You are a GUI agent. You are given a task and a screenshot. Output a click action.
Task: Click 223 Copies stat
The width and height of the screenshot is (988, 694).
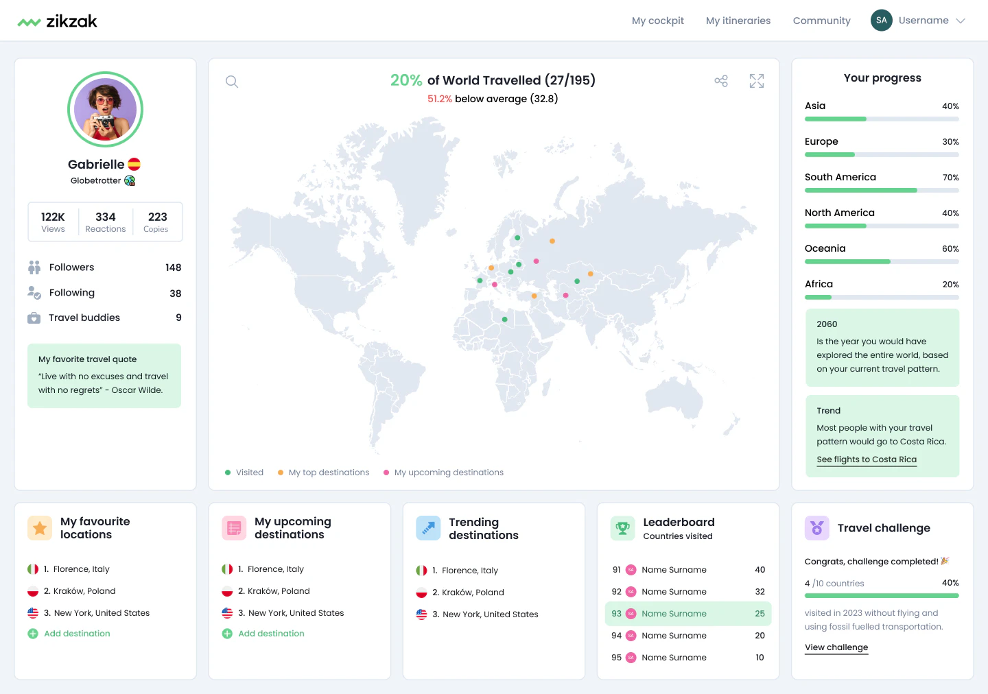tap(157, 222)
